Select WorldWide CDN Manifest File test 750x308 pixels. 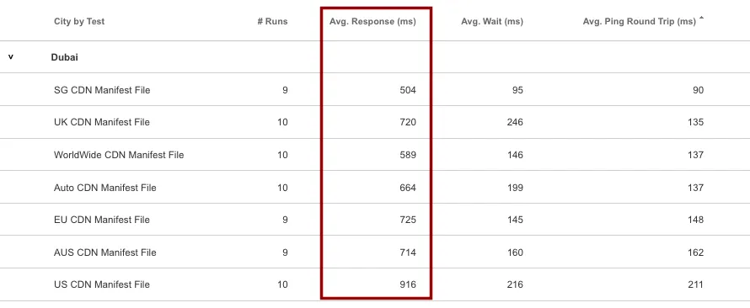119,155
